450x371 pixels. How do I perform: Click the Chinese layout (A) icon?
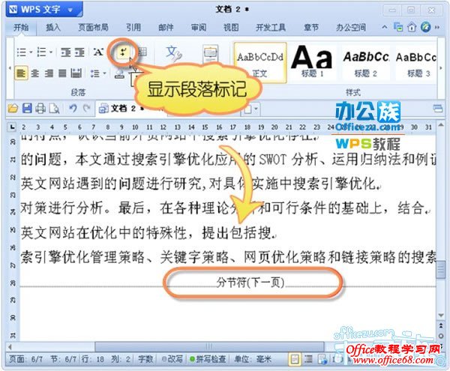(x=98, y=52)
